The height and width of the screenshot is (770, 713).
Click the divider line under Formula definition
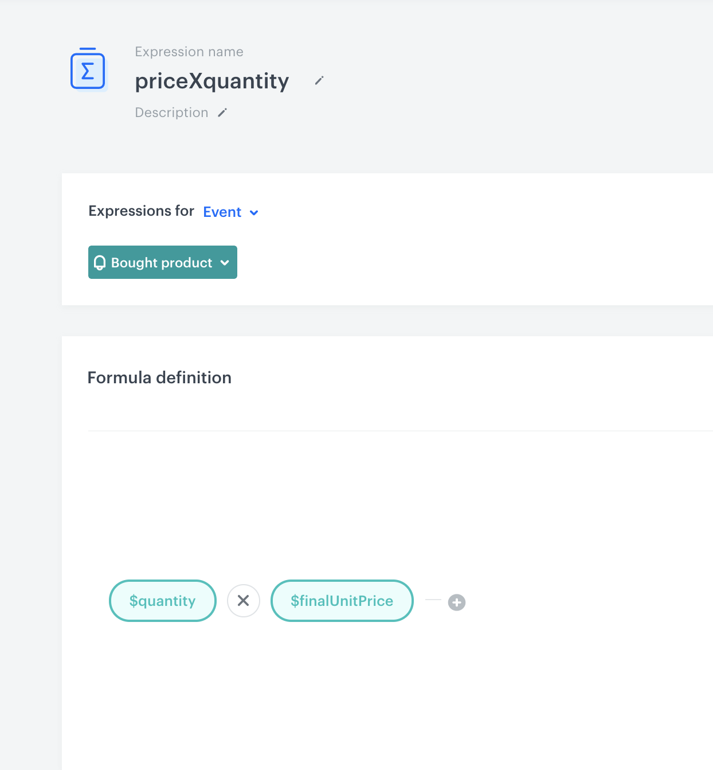coord(395,429)
